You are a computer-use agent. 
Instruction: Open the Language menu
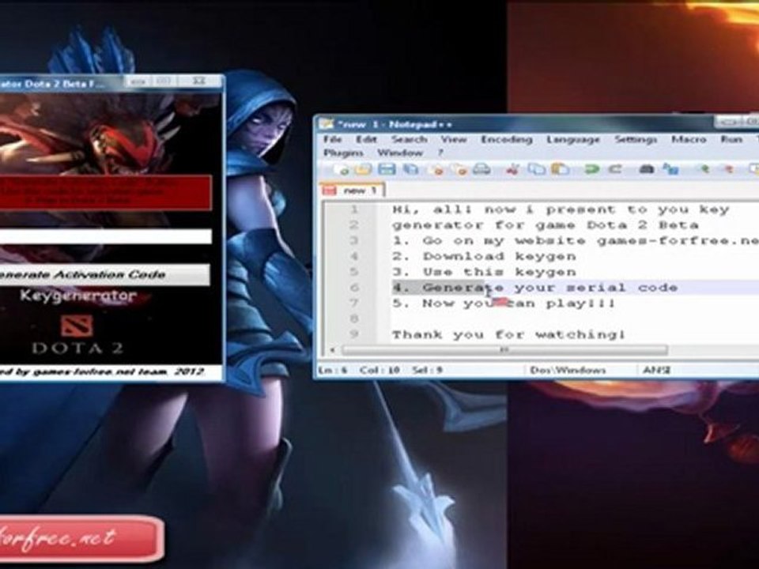click(573, 139)
